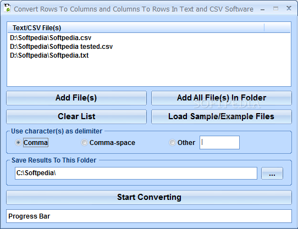Viewport: 298px width, 229px height.
Task: Select the Other delimiter radio button
Action: 172,142
